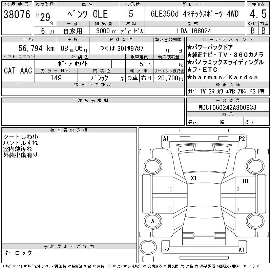Select the P2 paint mark on the front bumper
Screen dimensions: 271x271
point(242,138)
